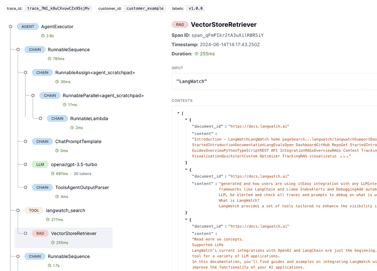Click the TOOL badge next to langwatch_search
The width and height of the screenshot is (377, 271).
(x=34, y=210)
